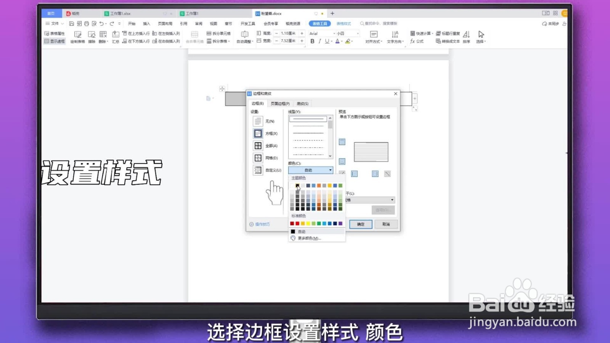610x343 pixels.
Task: Open the 插入 ribbon tab
Action: point(146,23)
